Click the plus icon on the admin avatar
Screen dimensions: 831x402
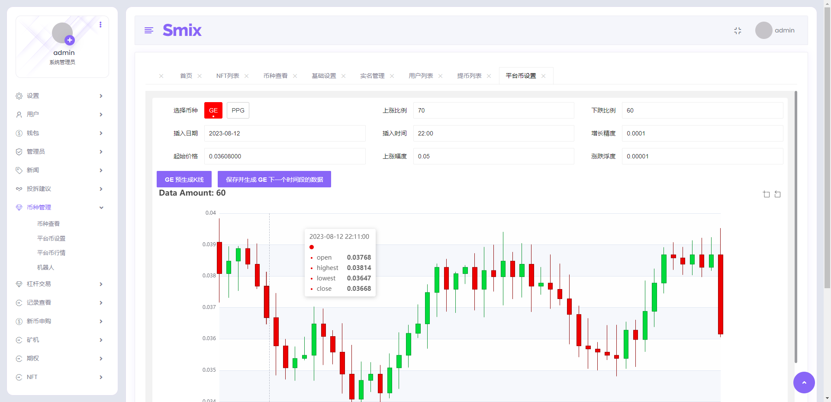coord(69,40)
